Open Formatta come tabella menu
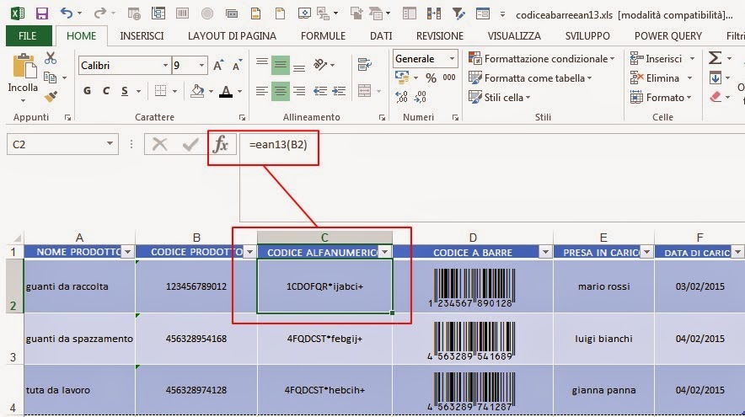Image resolution: width=745 pixels, height=417 pixels. (x=530, y=78)
